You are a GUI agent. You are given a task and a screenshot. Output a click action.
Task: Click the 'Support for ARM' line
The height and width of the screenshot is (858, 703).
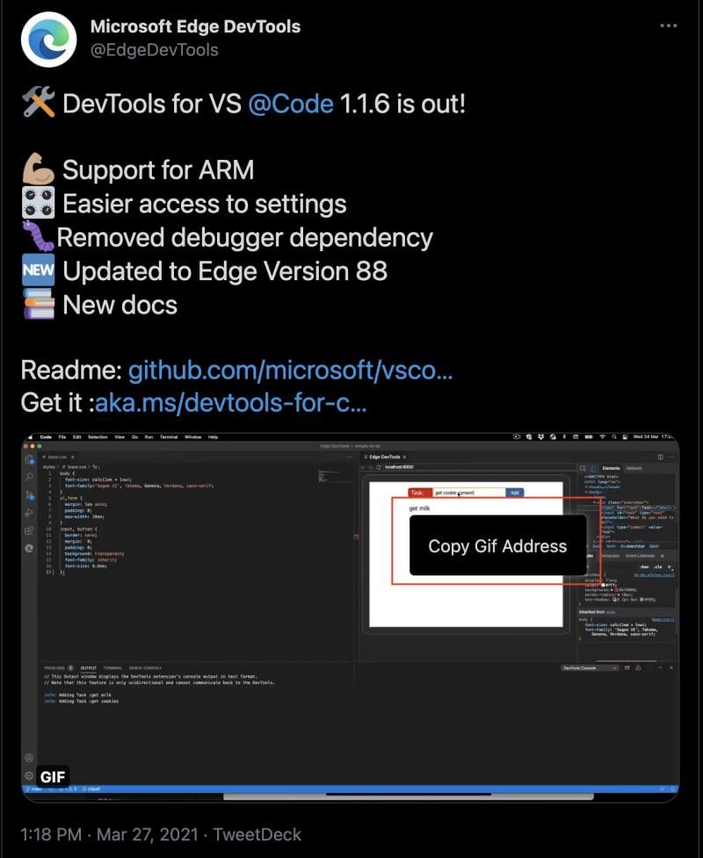(x=158, y=170)
